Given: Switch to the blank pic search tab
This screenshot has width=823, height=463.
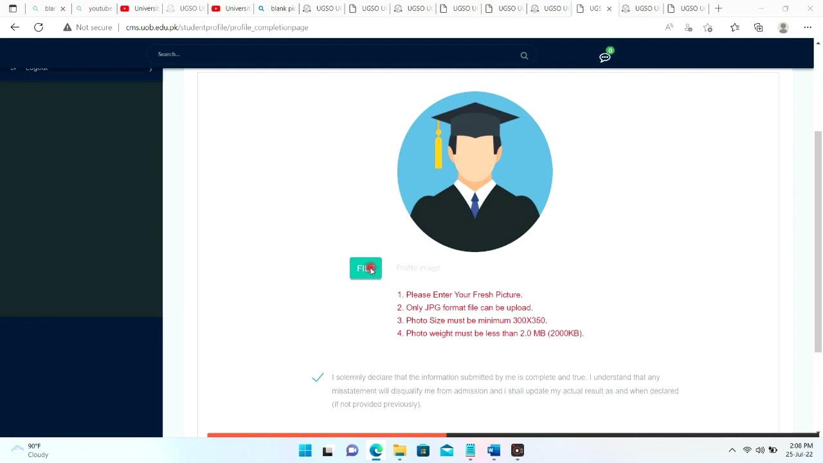Looking at the screenshot, I should (276, 8).
